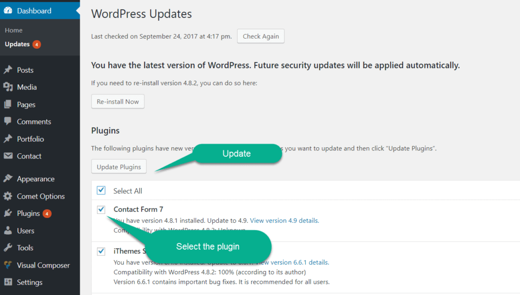Click the Tools wrench icon
Screen dimensions: 520x295
[x=8, y=248]
